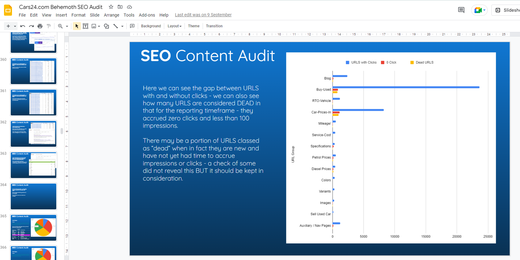Open the comment history icon

click(x=461, y=10)
